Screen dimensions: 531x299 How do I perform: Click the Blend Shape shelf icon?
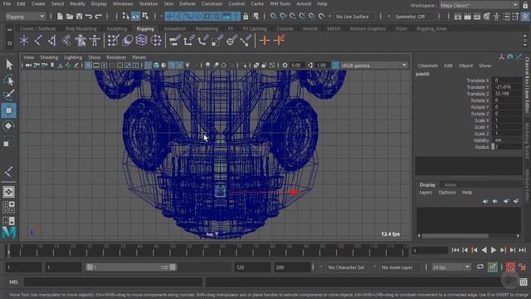(127, 41)
